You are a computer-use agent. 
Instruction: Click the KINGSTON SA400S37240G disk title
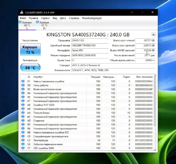[88, 35]
